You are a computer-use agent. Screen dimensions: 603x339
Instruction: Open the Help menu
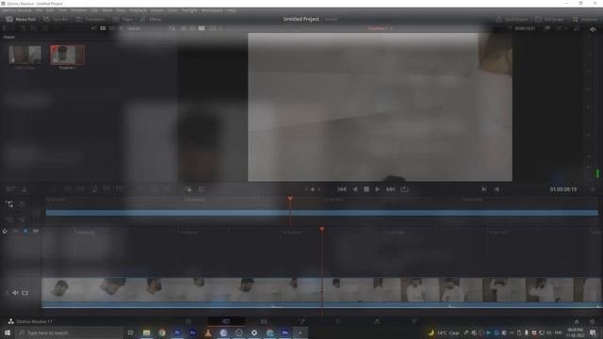(x=231, y=10)
